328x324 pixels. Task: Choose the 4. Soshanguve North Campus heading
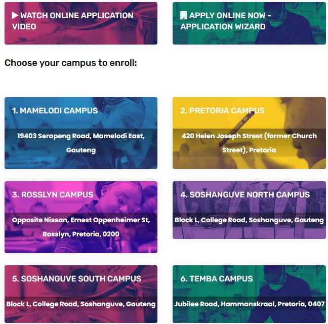coord(244,194)
